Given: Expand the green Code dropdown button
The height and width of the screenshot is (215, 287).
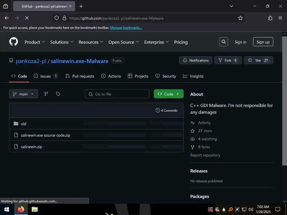Looking at the screenshot, I should coord(168,94).
